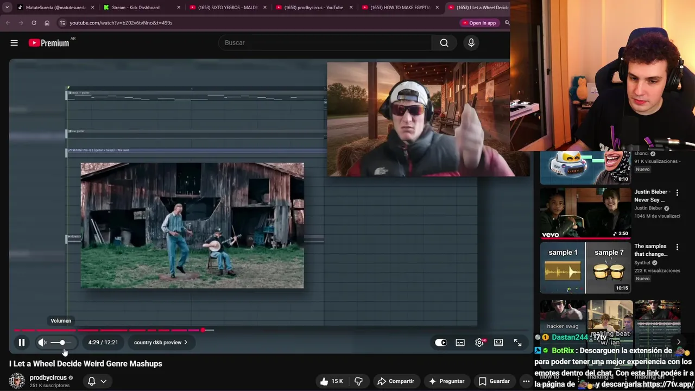Switch to prodbycircus - YouTube tab
This screenshot has width=695, height=391.
pyautogui.click(x=313, y=8)
